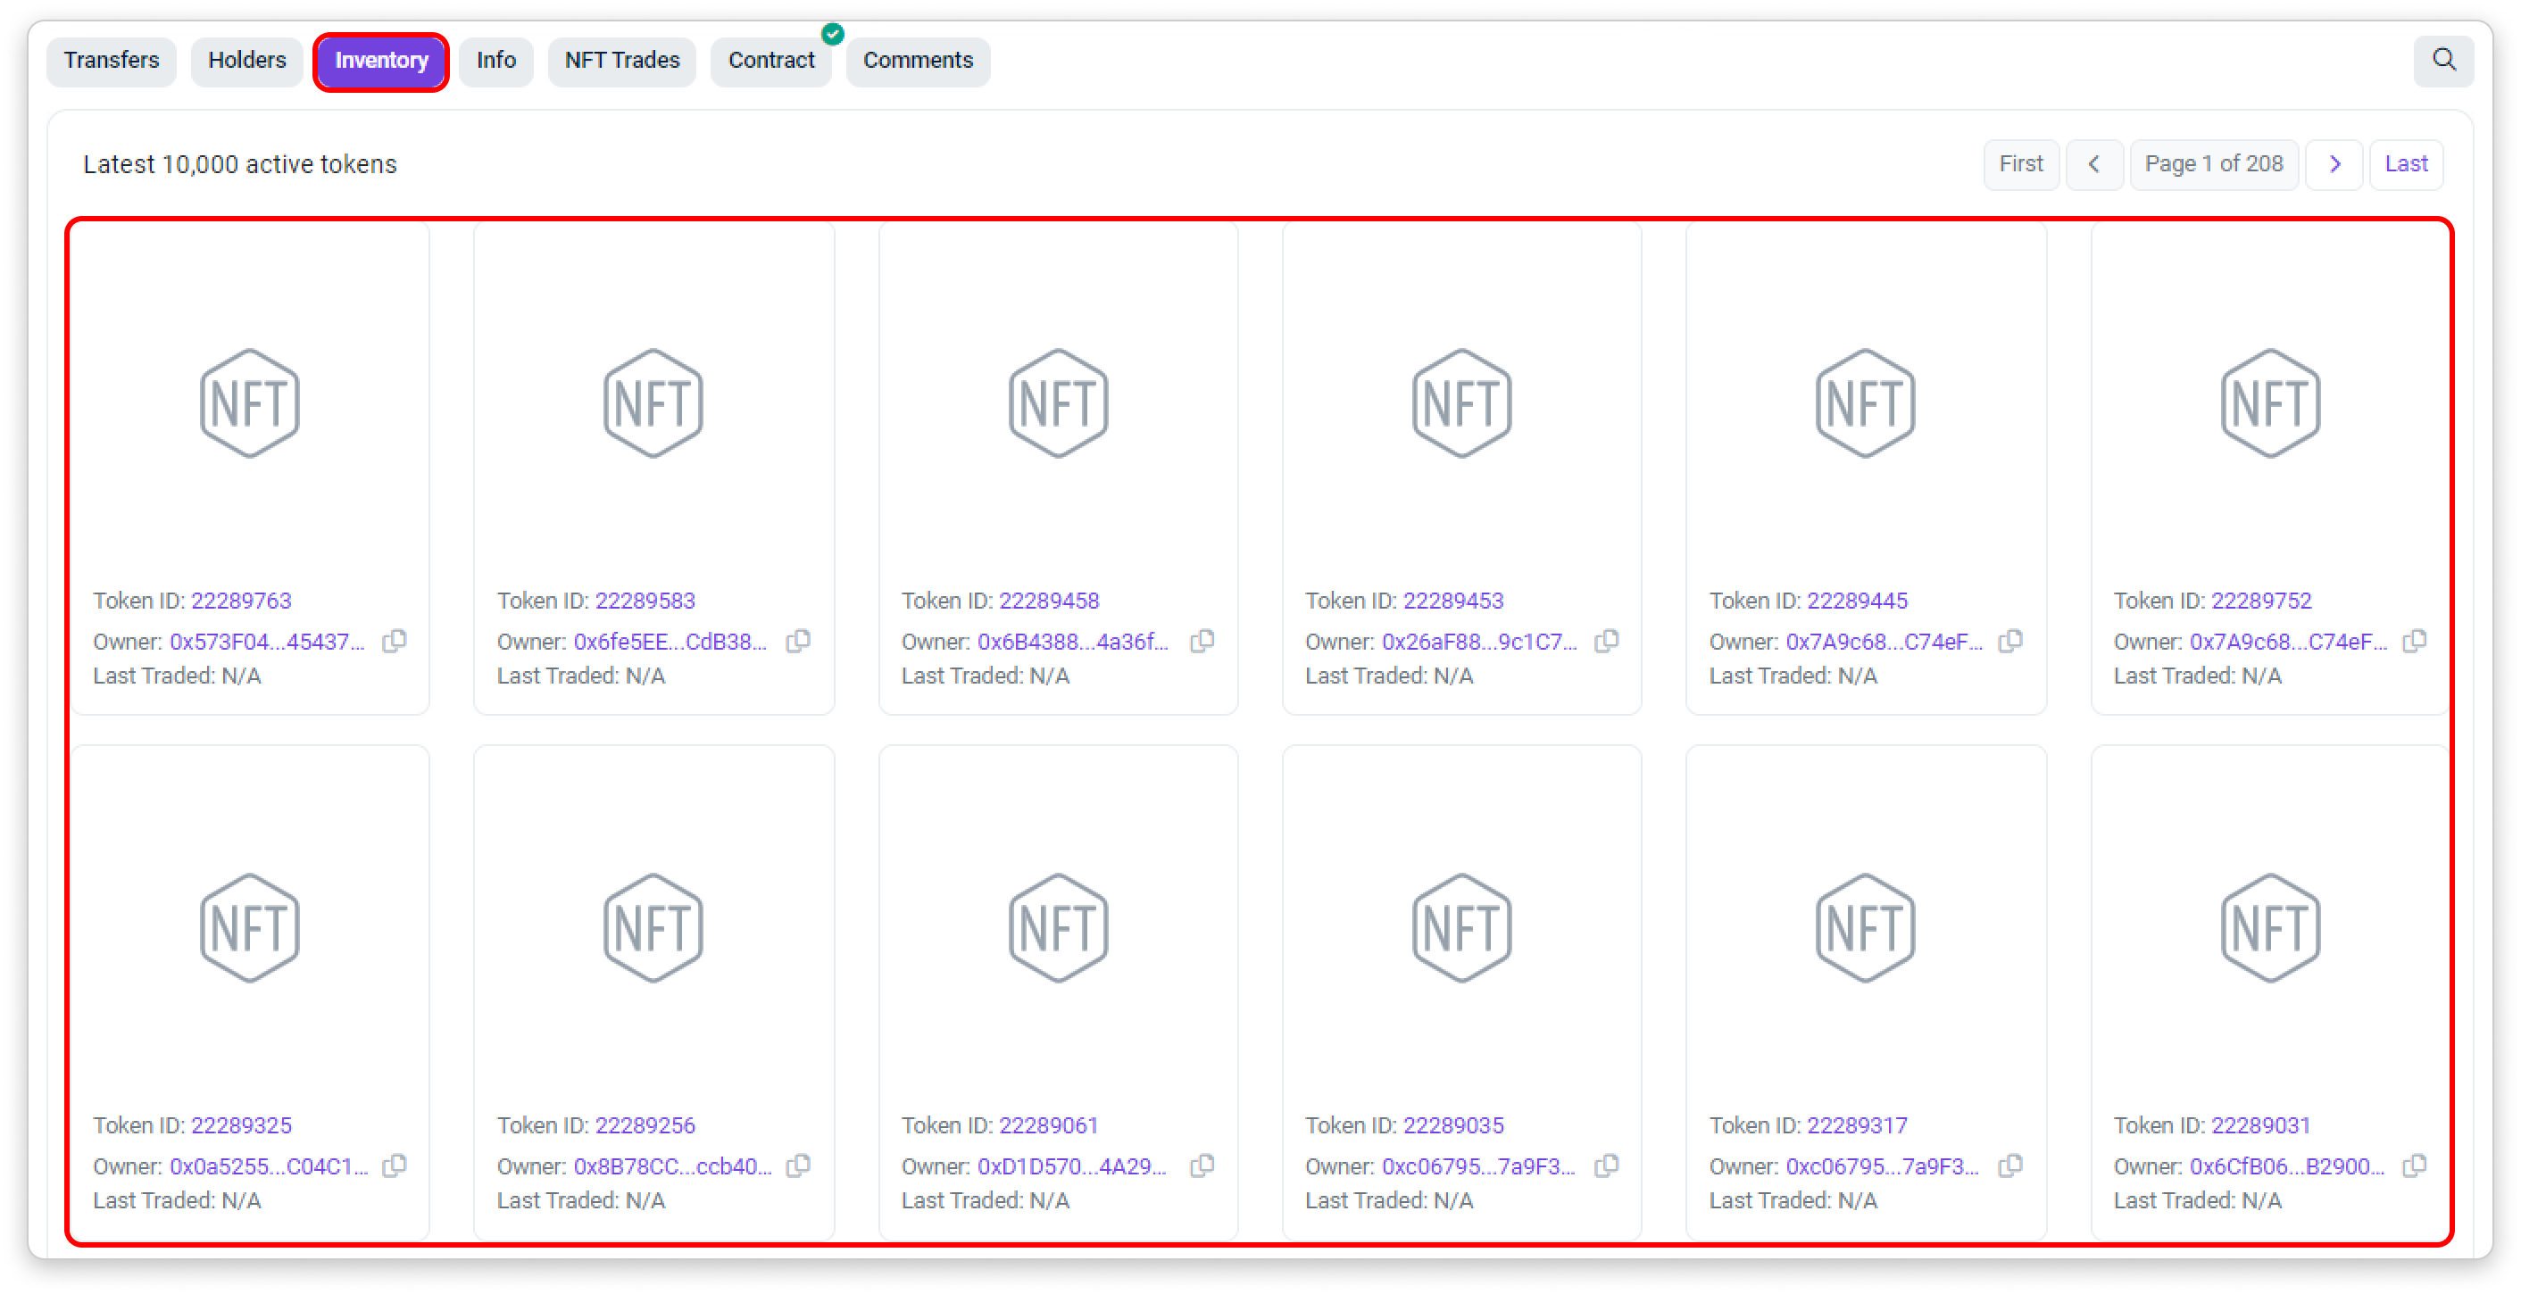Switch to the NFT Trades tab
The height and width of the screenshot is (1294, 2521).
621,61
